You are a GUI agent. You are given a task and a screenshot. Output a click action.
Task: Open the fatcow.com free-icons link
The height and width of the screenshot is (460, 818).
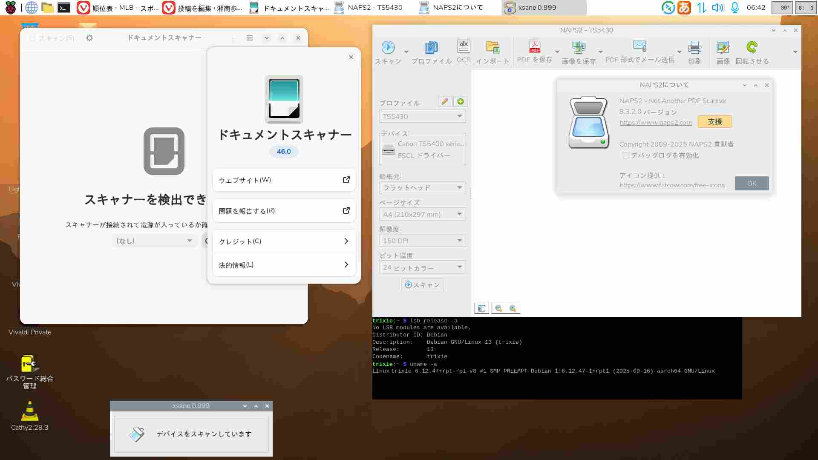(672, 185)
